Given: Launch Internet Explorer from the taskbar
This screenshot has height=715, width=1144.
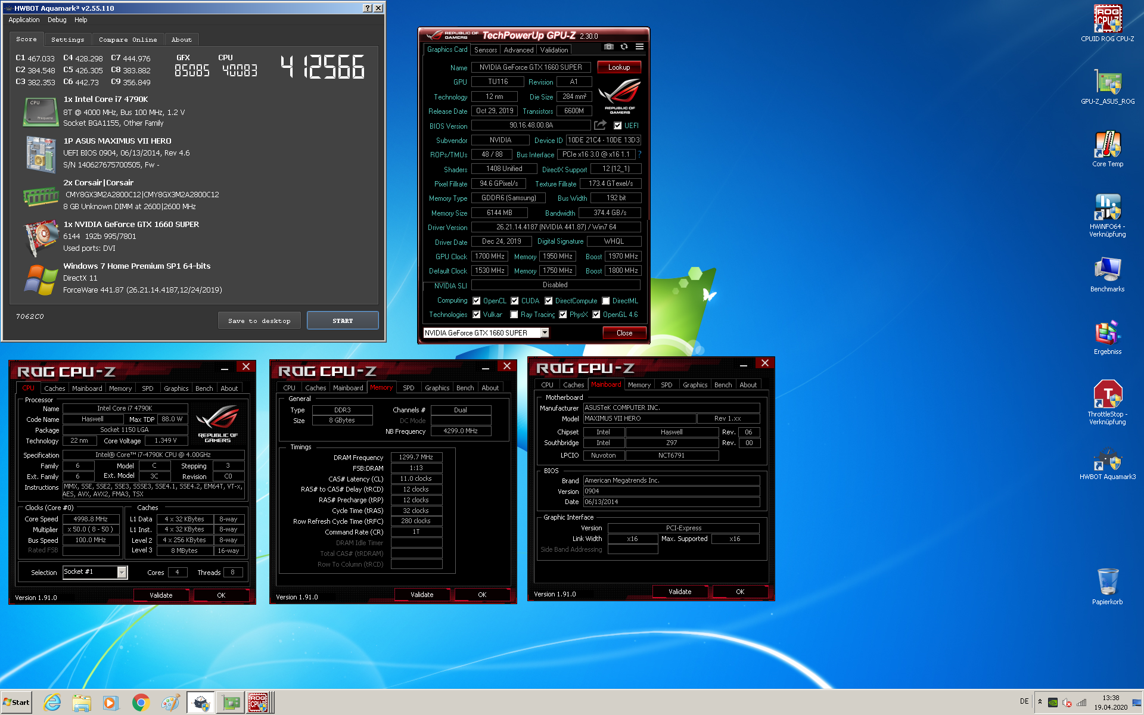Looking at the screenshot, I should (52, 702).
